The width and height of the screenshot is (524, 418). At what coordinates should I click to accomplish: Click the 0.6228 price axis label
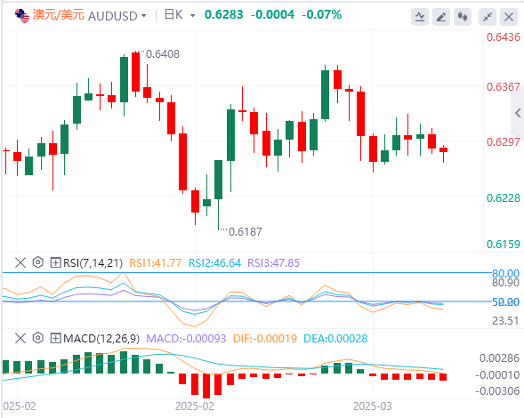tap(504, 198)
